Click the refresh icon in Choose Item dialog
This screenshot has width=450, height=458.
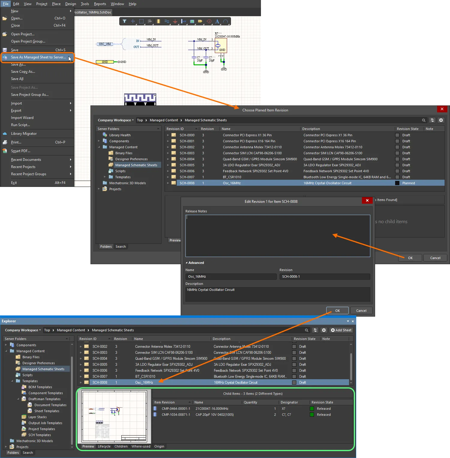pos(432,120)
